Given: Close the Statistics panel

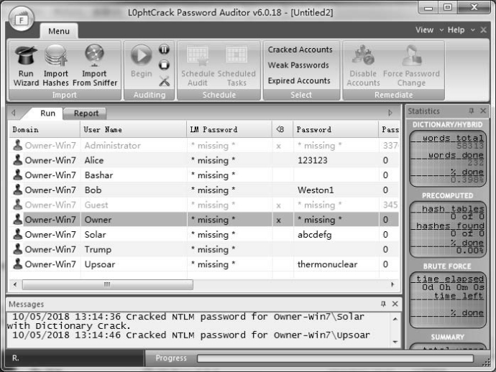Looking at the screenshot, I should coord(483,111).
